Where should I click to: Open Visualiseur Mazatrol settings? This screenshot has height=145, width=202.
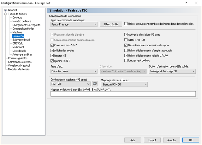[19, 66]
